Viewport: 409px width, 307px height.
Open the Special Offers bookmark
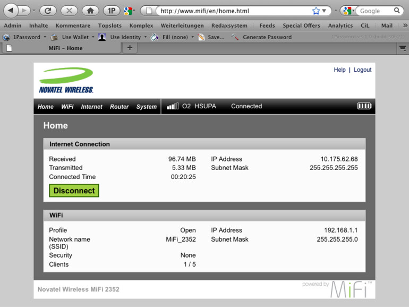(301, 25)
